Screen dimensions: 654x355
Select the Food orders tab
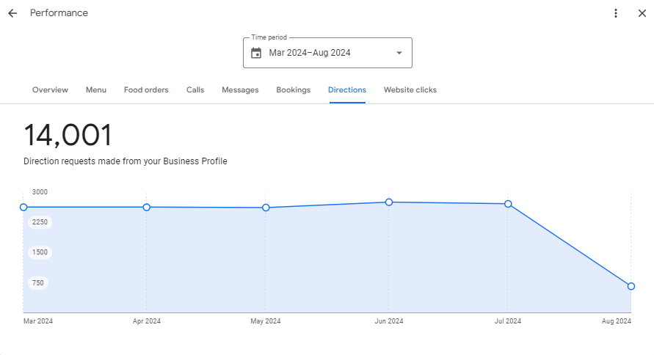tap(146, 90)
